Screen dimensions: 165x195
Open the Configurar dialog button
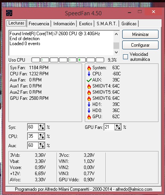coord(140,45)
